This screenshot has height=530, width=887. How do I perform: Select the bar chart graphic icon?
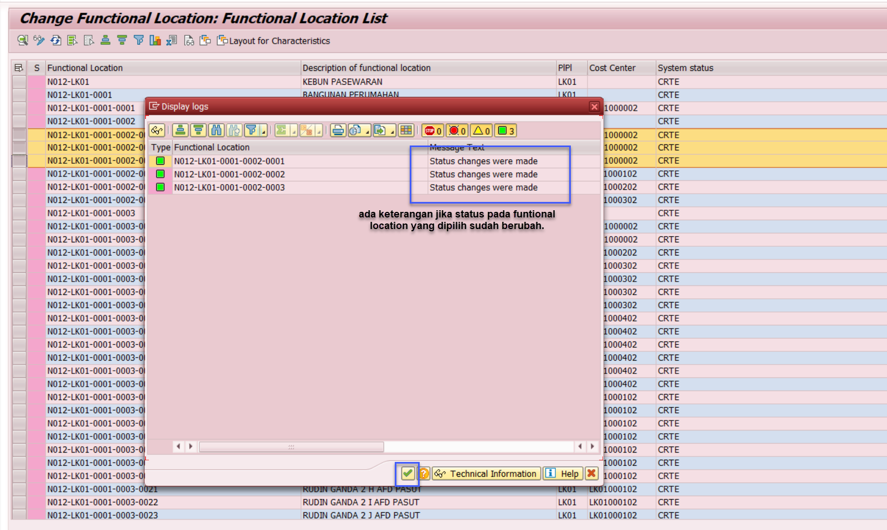coord(155,41)
